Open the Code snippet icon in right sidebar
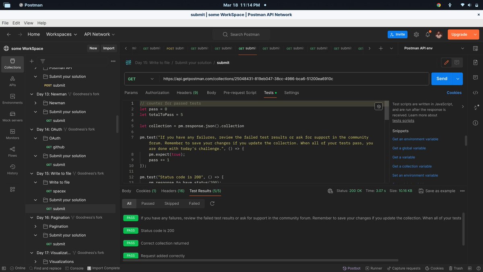The image size is (483, 272). (x=475, y=92)
